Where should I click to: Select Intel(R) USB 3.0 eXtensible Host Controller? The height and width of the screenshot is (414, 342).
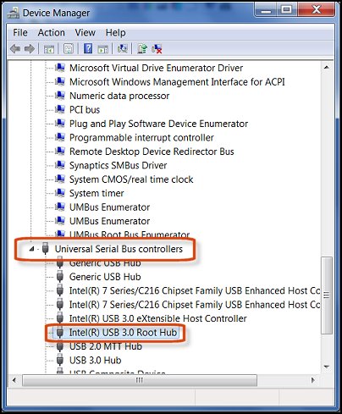[158, 318]
